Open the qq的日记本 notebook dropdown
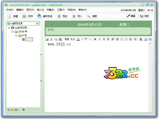The image size is (159, 119). pyautogui.click(x=37, y=23)
